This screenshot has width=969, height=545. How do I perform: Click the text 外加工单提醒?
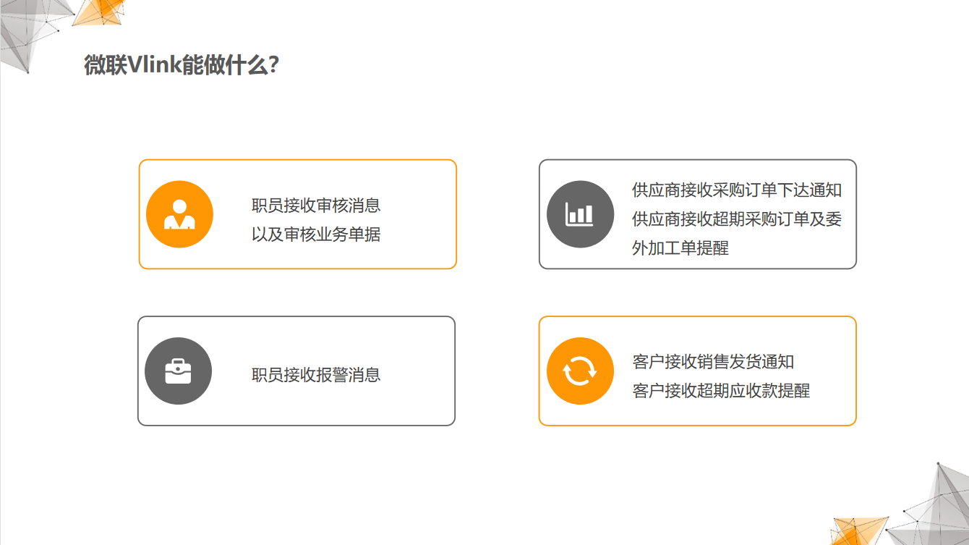(680, 248)
